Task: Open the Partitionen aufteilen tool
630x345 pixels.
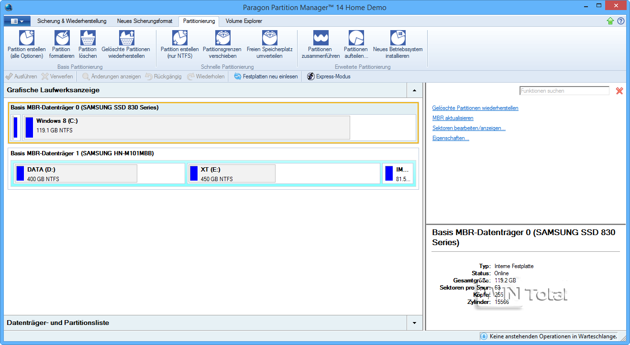Action: [356, 38]
